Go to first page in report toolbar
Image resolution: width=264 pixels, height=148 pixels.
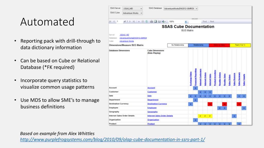pyautogui.click(x=110, y=22)
